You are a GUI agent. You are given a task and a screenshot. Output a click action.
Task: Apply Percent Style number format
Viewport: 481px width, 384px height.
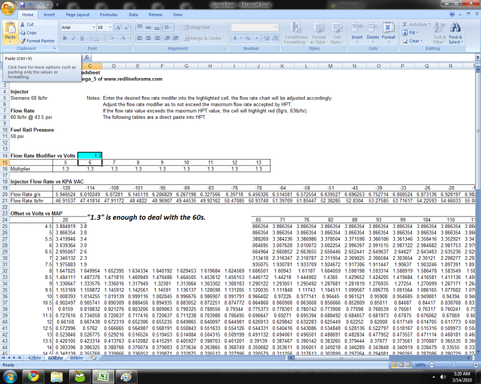pyautogui.click(x=248, y=38)
